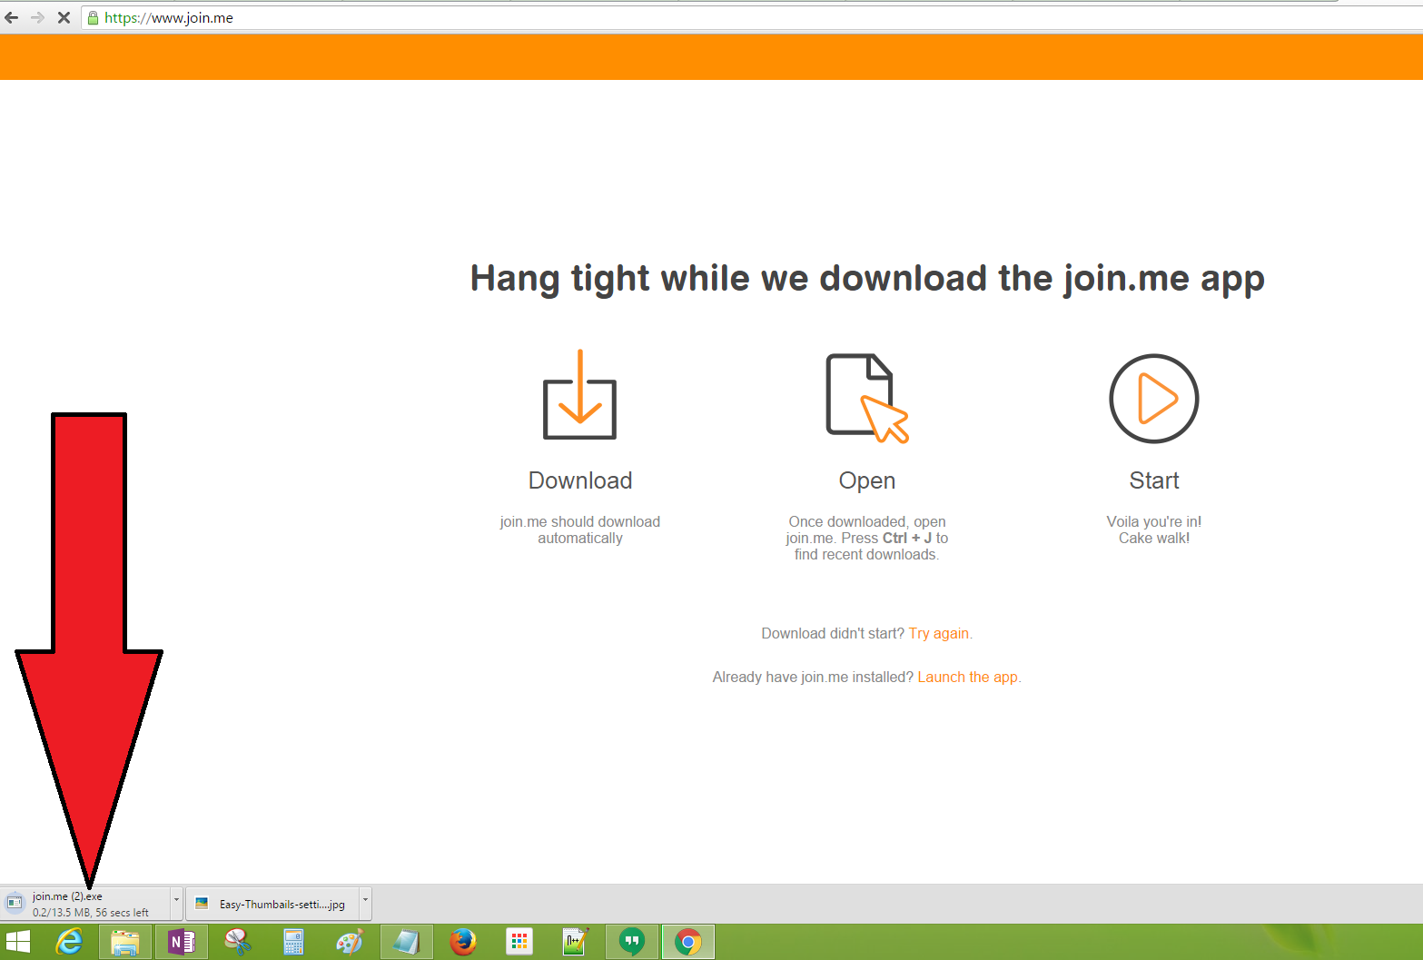Open the Easy-Thumbails-setti....jpg download

[272, 904]
